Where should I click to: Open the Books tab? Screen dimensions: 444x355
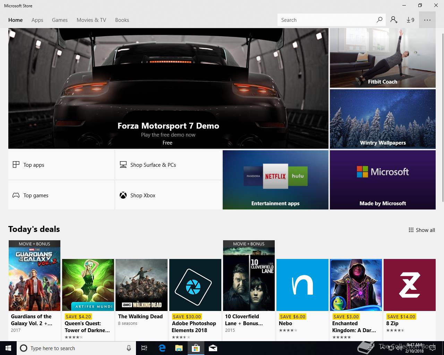[x=122, y=20]
